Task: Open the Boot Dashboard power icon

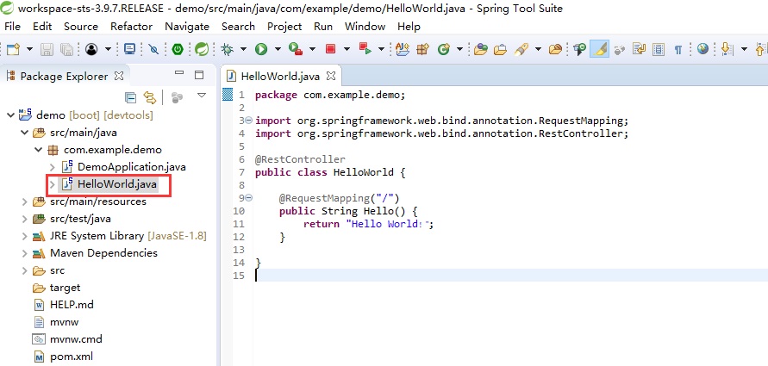Action: point(178,48)
